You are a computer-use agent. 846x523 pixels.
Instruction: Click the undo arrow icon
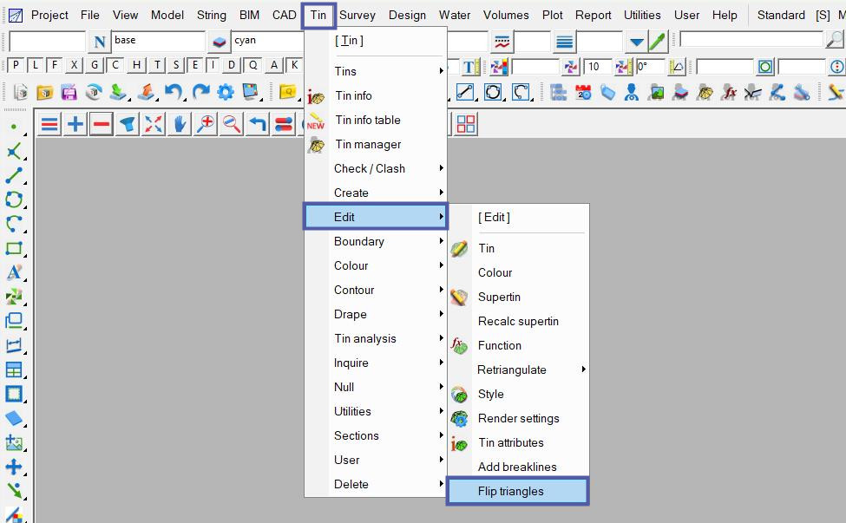(174, 92)
